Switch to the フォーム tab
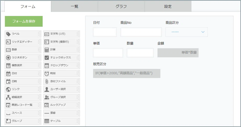Screen dimensions: 241x127 tap(28, 6)
